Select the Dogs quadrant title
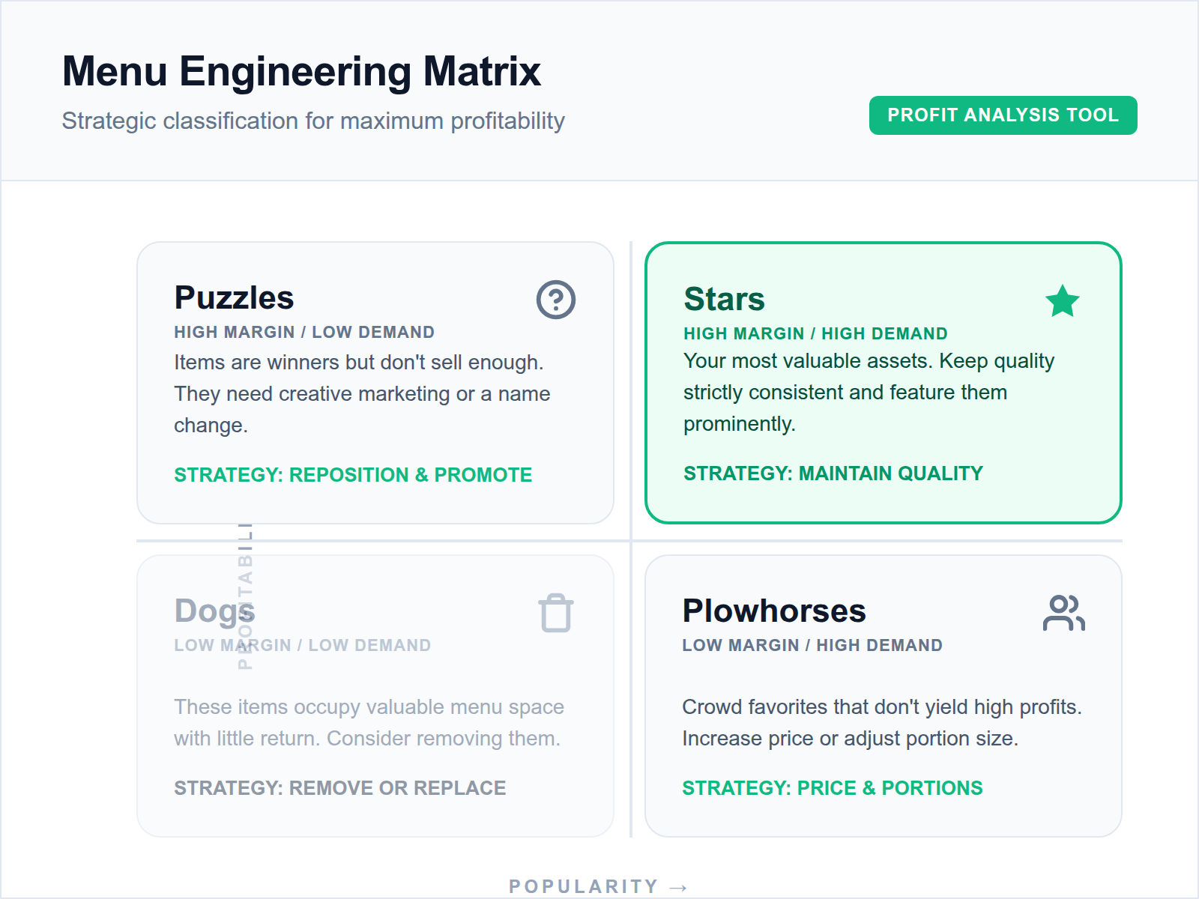The height and width of the screenshot is (899, 1199). (x=214, y=611)
